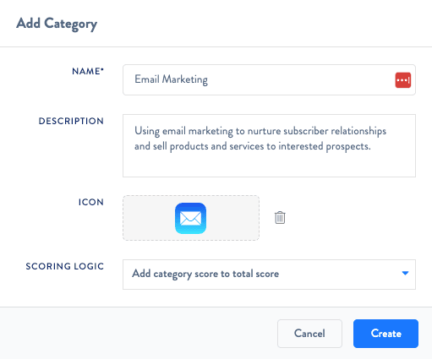The image size is (432, 359).
Task: Remove uploaded icon with the trash can
Action: tap(280, 218)
